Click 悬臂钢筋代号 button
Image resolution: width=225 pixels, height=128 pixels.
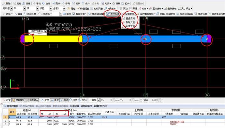(100, 106)
